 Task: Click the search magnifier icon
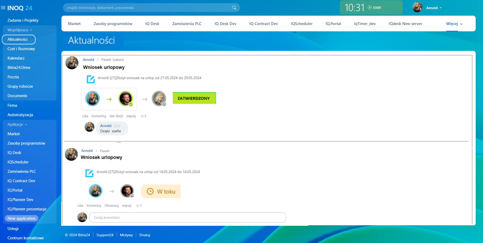(x=234, y=8)
